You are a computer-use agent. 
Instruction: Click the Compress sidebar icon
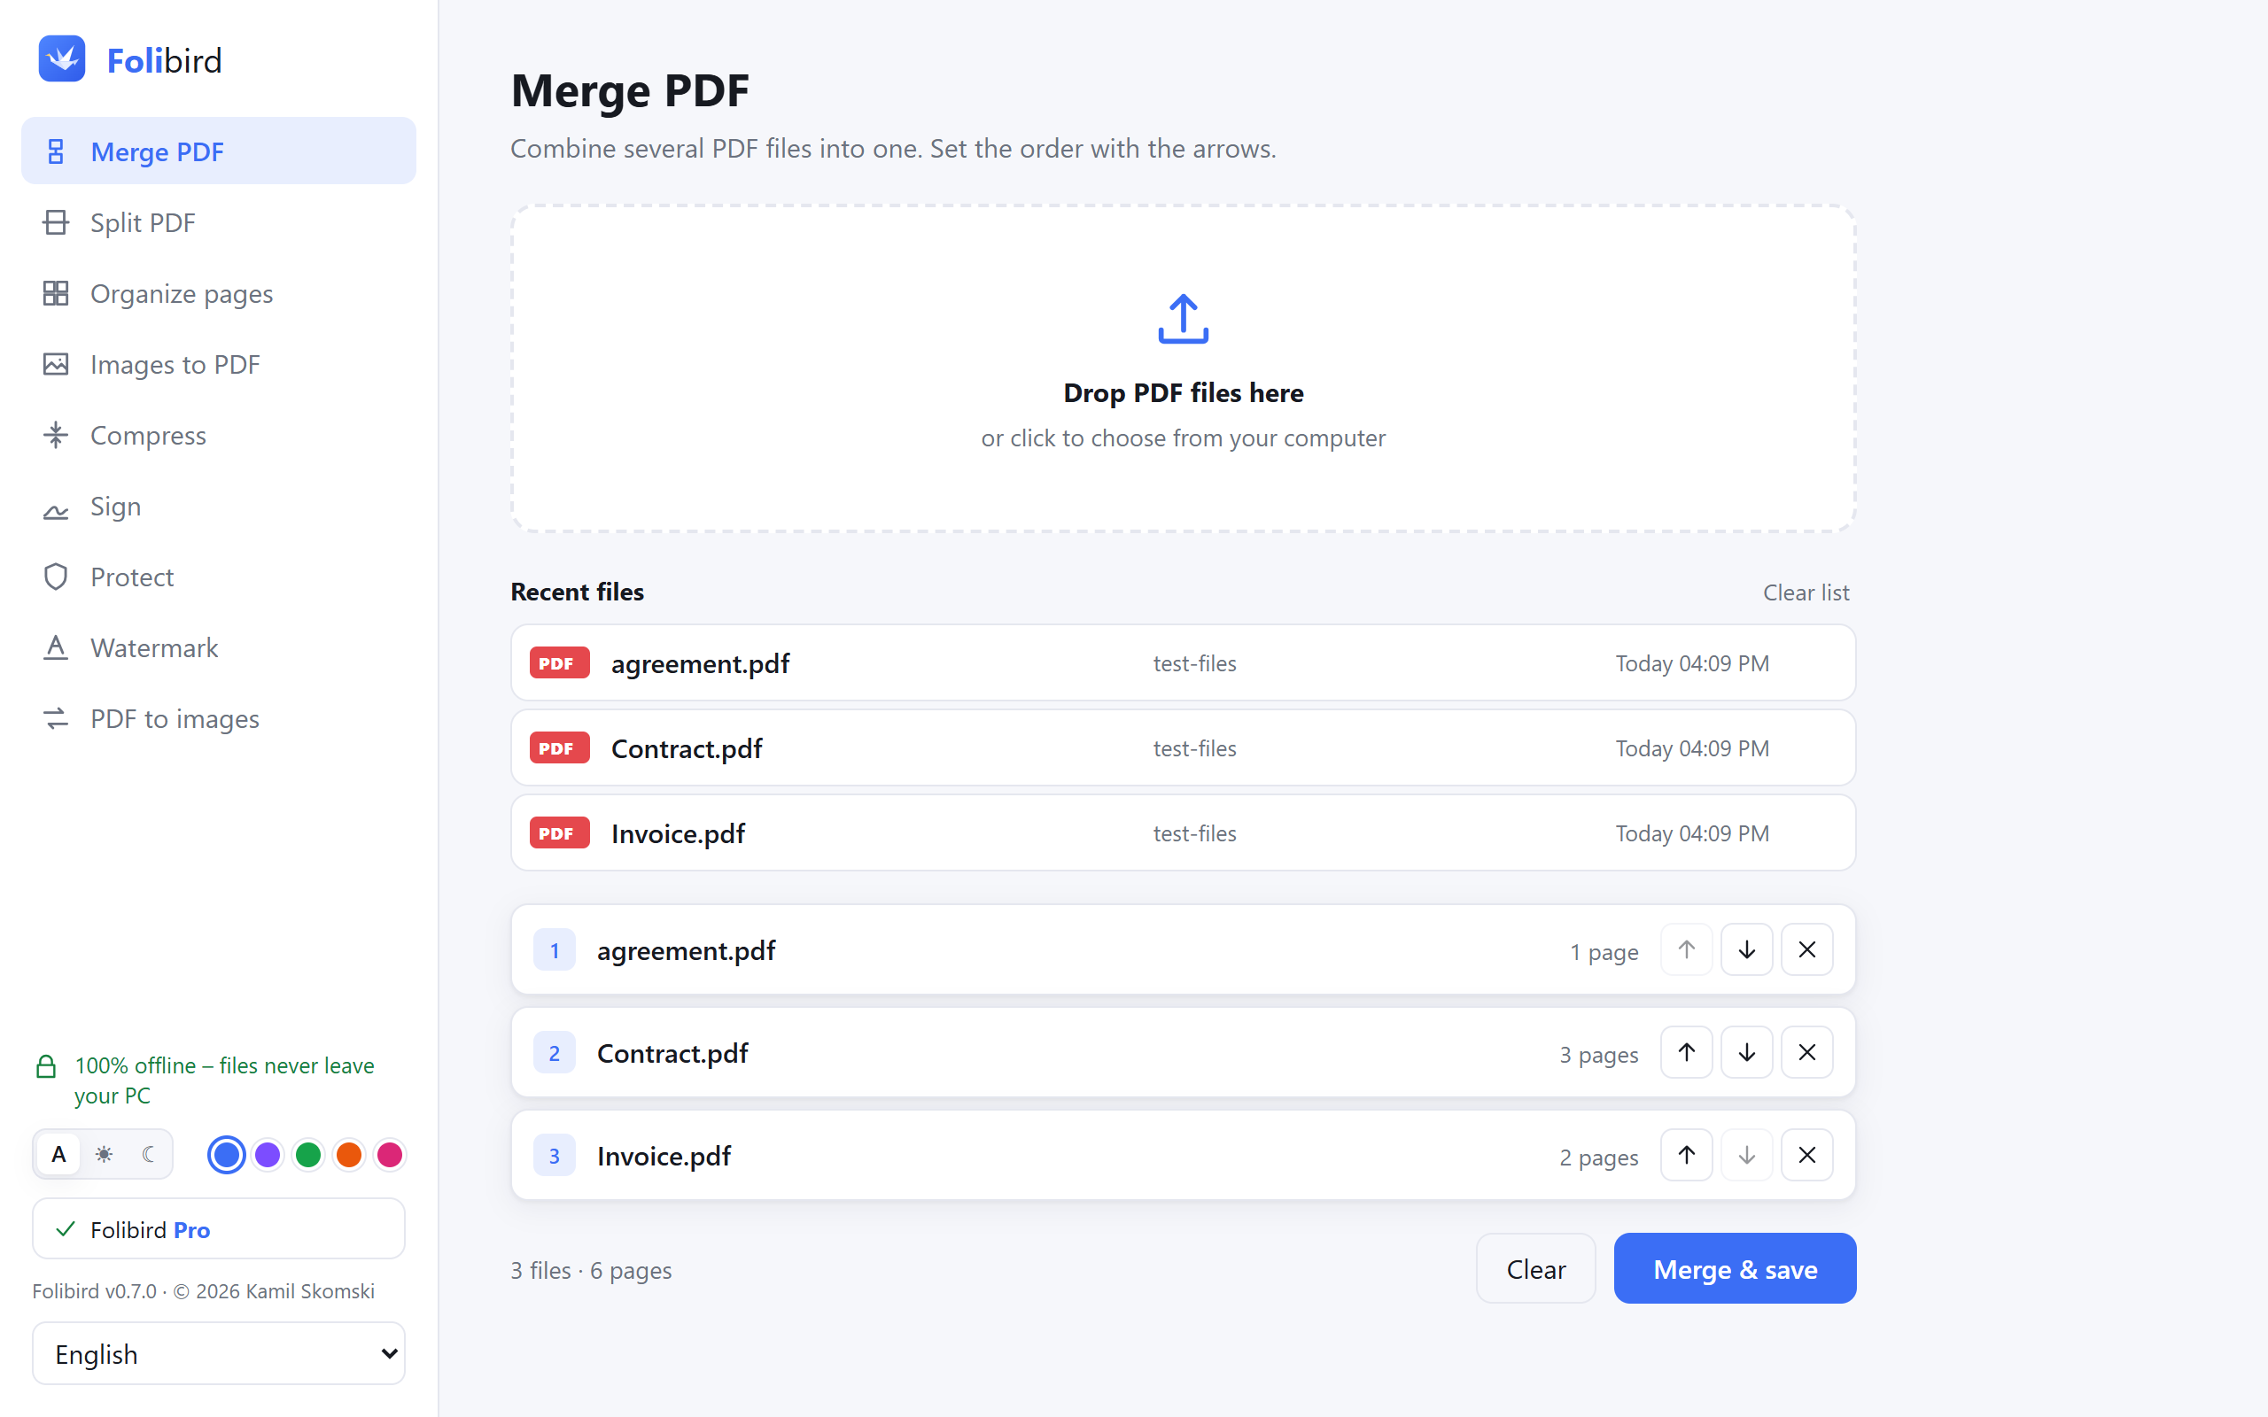55,435
